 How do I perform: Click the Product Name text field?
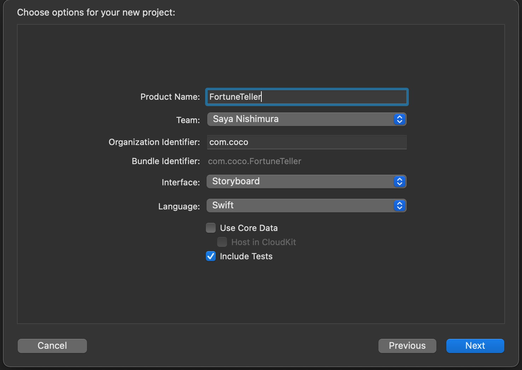307,97
